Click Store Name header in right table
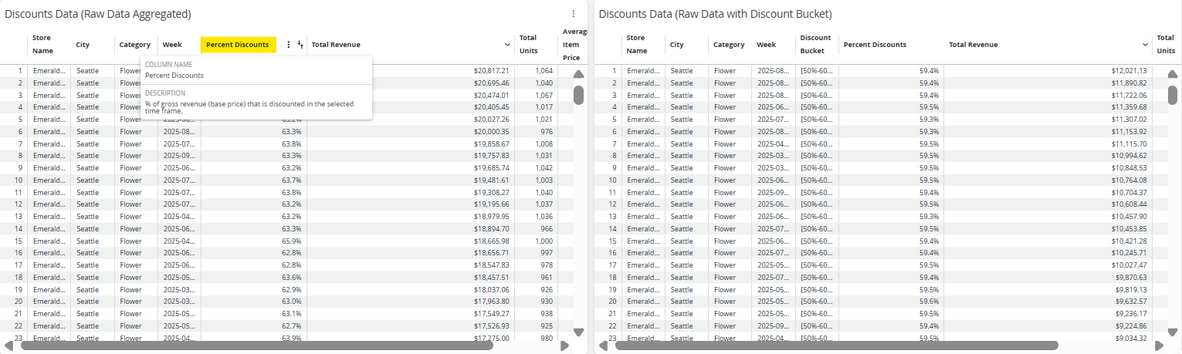This screenshot has height=354, width=1182. tap(636, 44)
